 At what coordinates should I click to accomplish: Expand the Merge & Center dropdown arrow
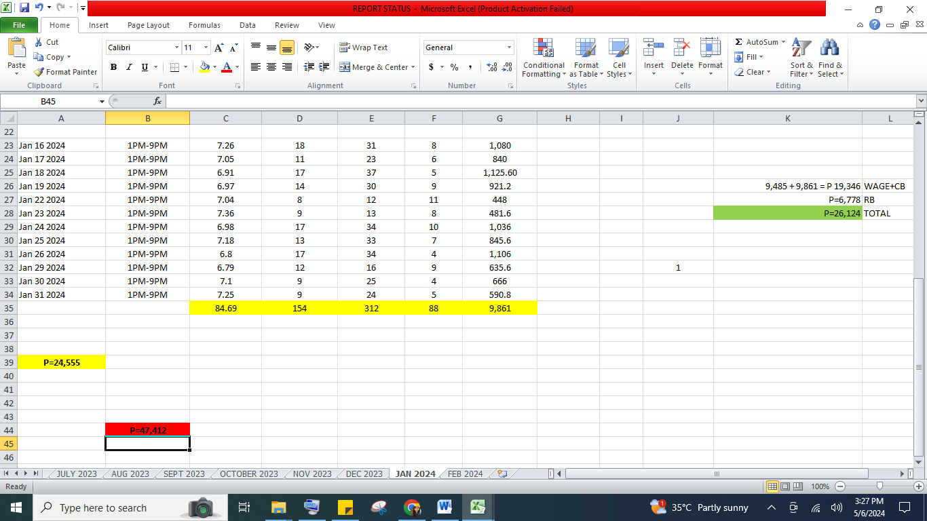pos(413,67)
